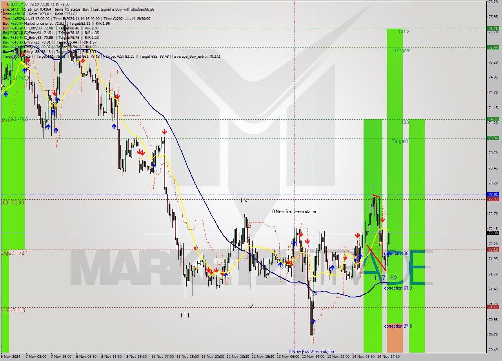Click the 72.70 price axis value
Screen dimensions: 502x361
(493, 213)
